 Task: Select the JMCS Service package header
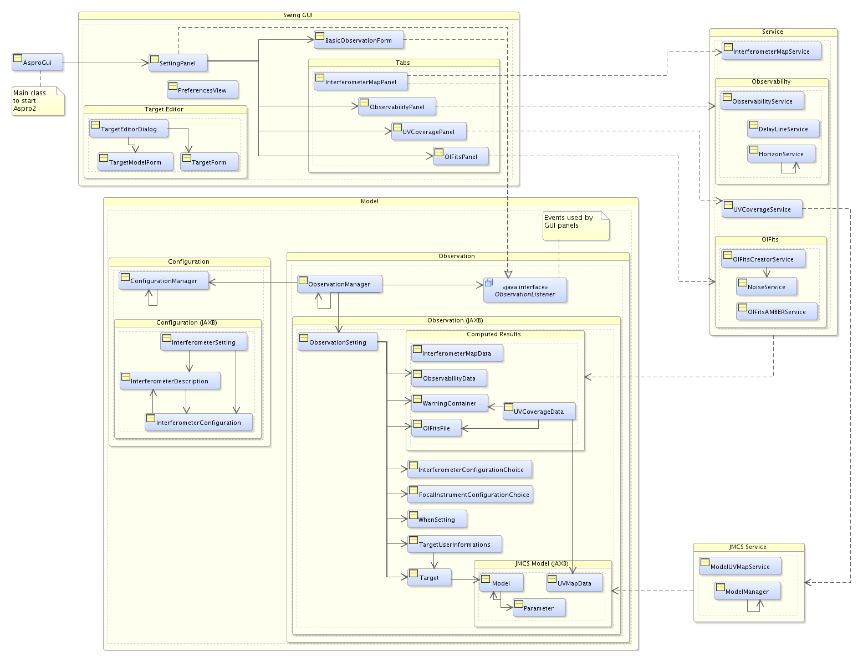point(748,547)
